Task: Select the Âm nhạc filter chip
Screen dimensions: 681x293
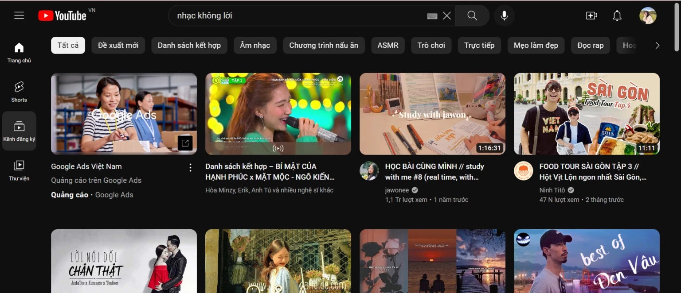Action: (x=255, y=45)
